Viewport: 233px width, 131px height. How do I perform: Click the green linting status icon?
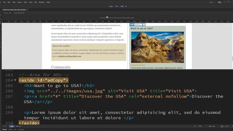[x=195, y=126]
